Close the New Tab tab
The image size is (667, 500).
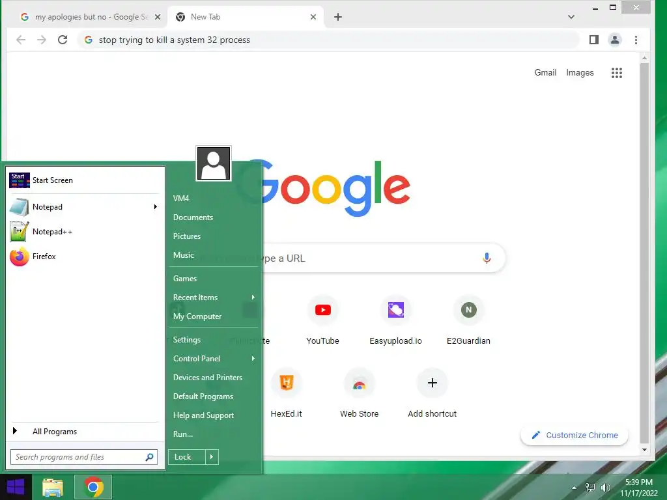313,17
